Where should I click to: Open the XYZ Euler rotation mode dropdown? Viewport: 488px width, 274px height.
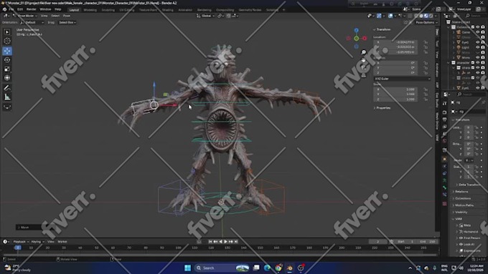[402, 79]
